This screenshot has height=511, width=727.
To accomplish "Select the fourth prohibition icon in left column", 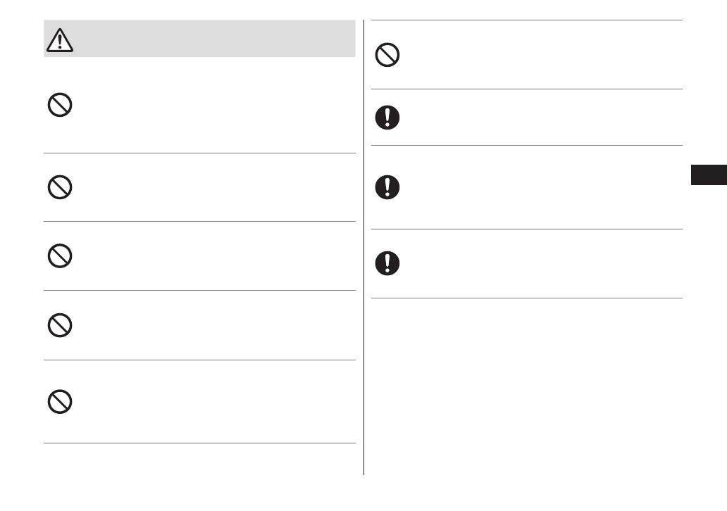I will click(60, 325).
